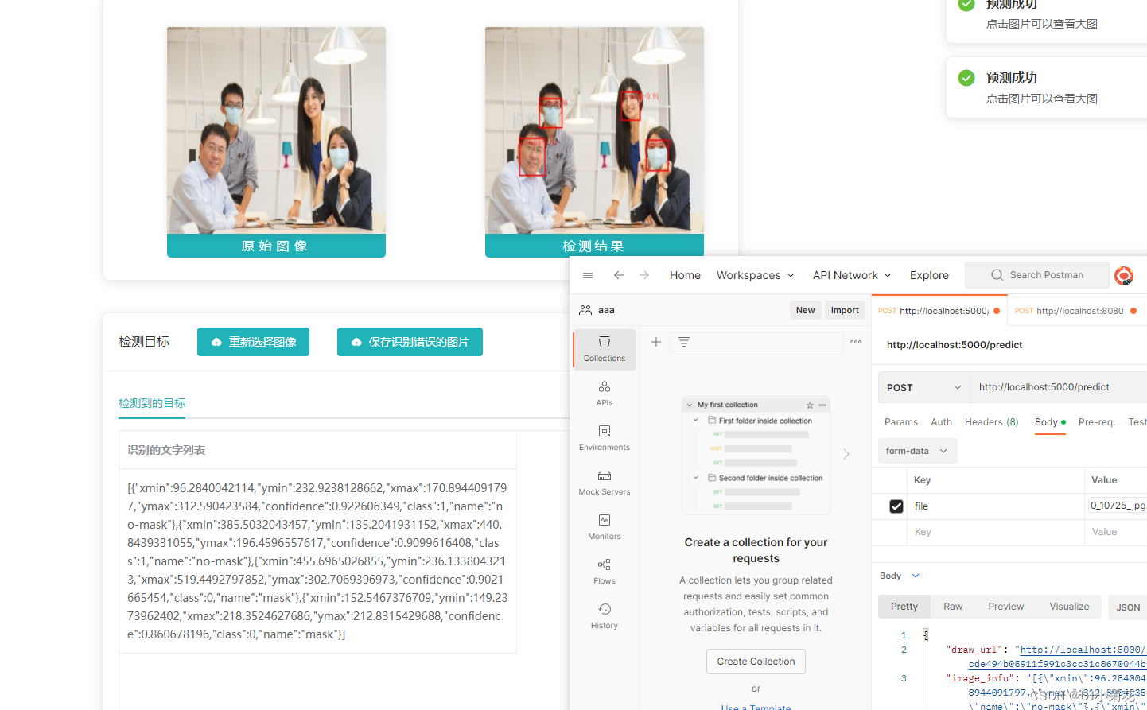Go forward with Postman right arrow
The height and width of the screenshot is (710, 1147).
coord(644,275)
